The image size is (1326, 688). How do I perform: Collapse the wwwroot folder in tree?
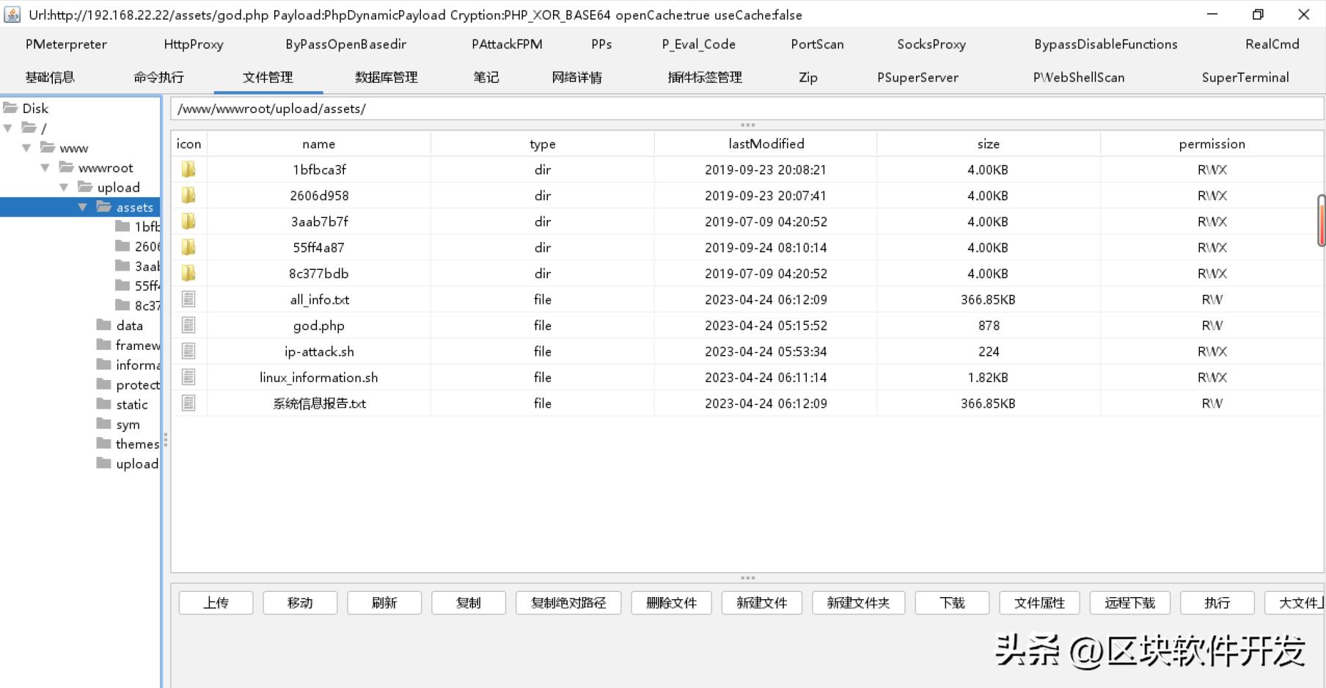(x=45, y=168)
